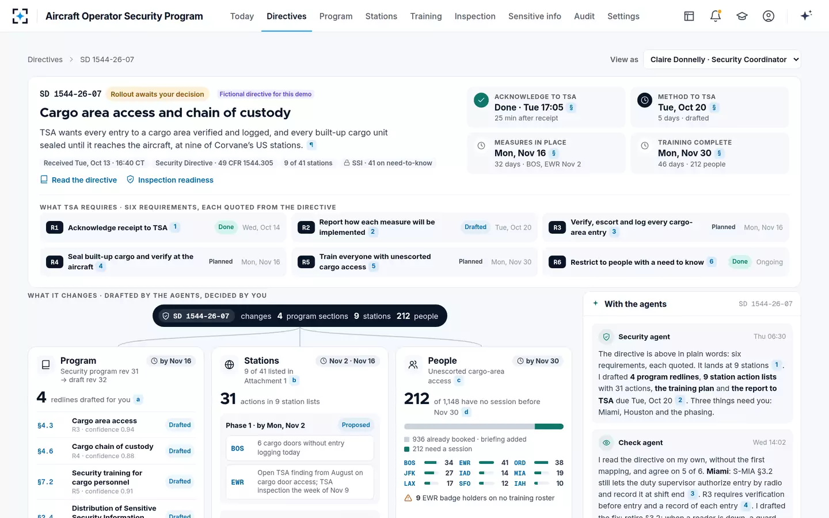Open the View as role dropdown
The height and width of the screenshot is (518, 829).
(722, 59)
